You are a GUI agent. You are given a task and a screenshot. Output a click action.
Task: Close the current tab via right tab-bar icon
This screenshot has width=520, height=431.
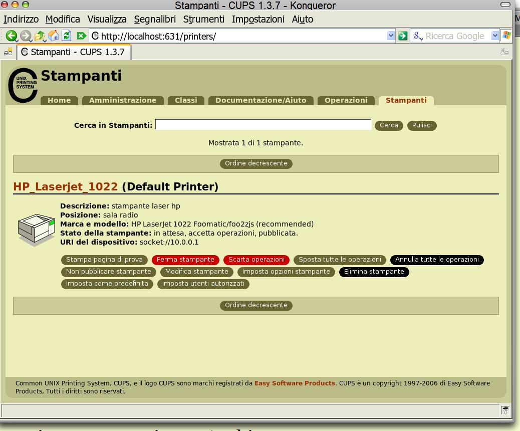(x=504, y=52)
